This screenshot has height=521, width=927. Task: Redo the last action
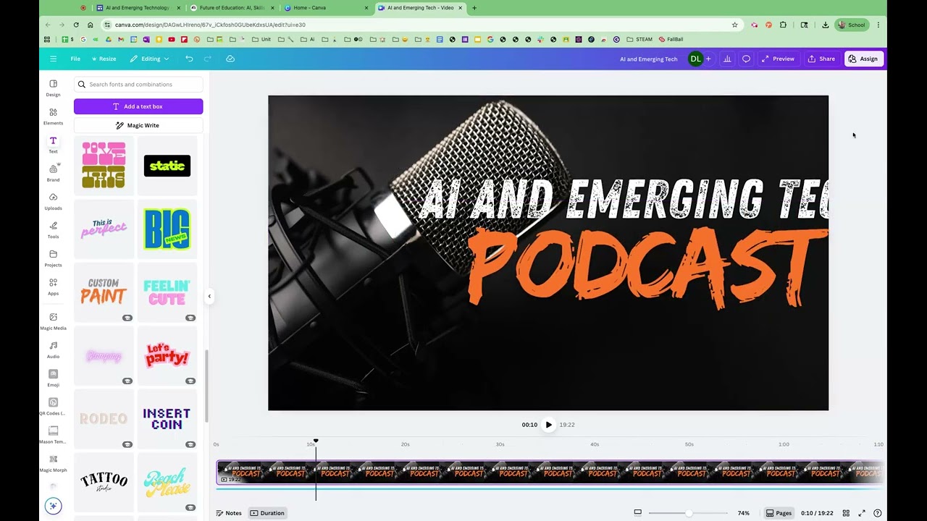coord(208,59)
